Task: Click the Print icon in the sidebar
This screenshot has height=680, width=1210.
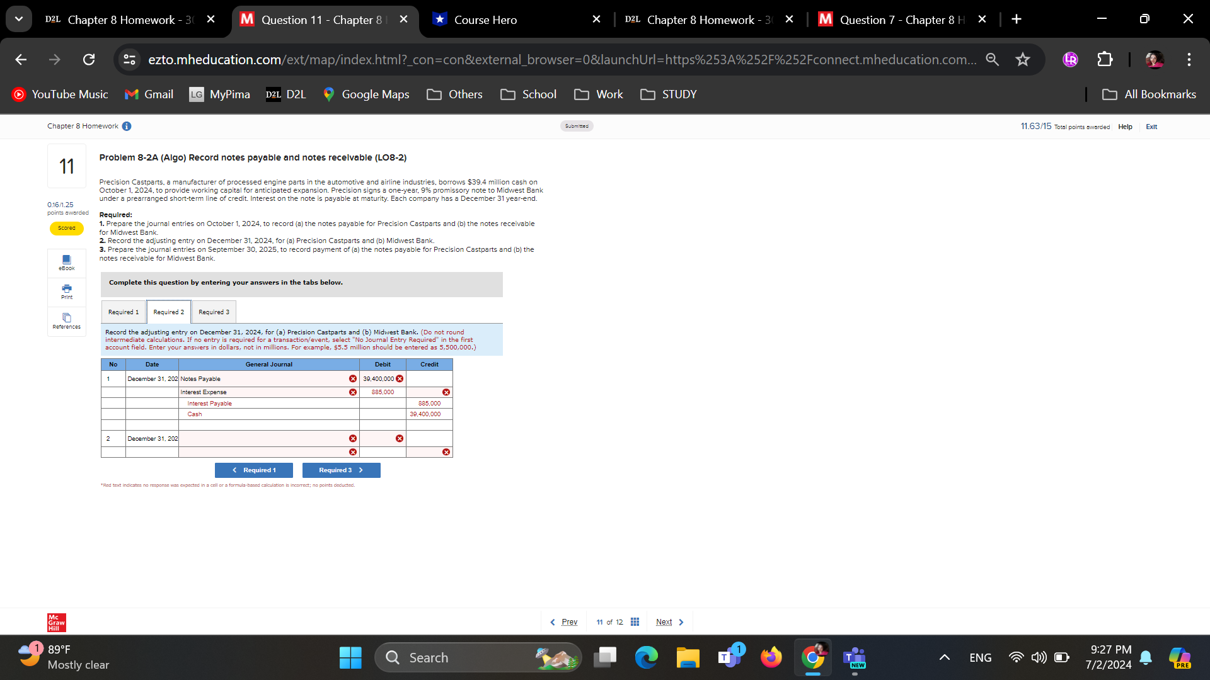Action: pos(66,292)
